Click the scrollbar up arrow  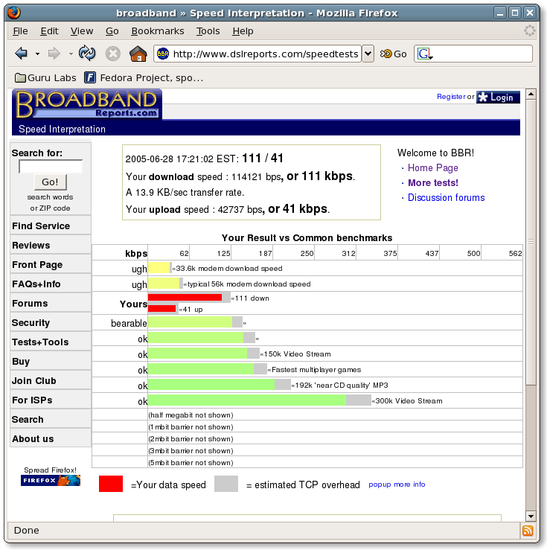point(531,94)
